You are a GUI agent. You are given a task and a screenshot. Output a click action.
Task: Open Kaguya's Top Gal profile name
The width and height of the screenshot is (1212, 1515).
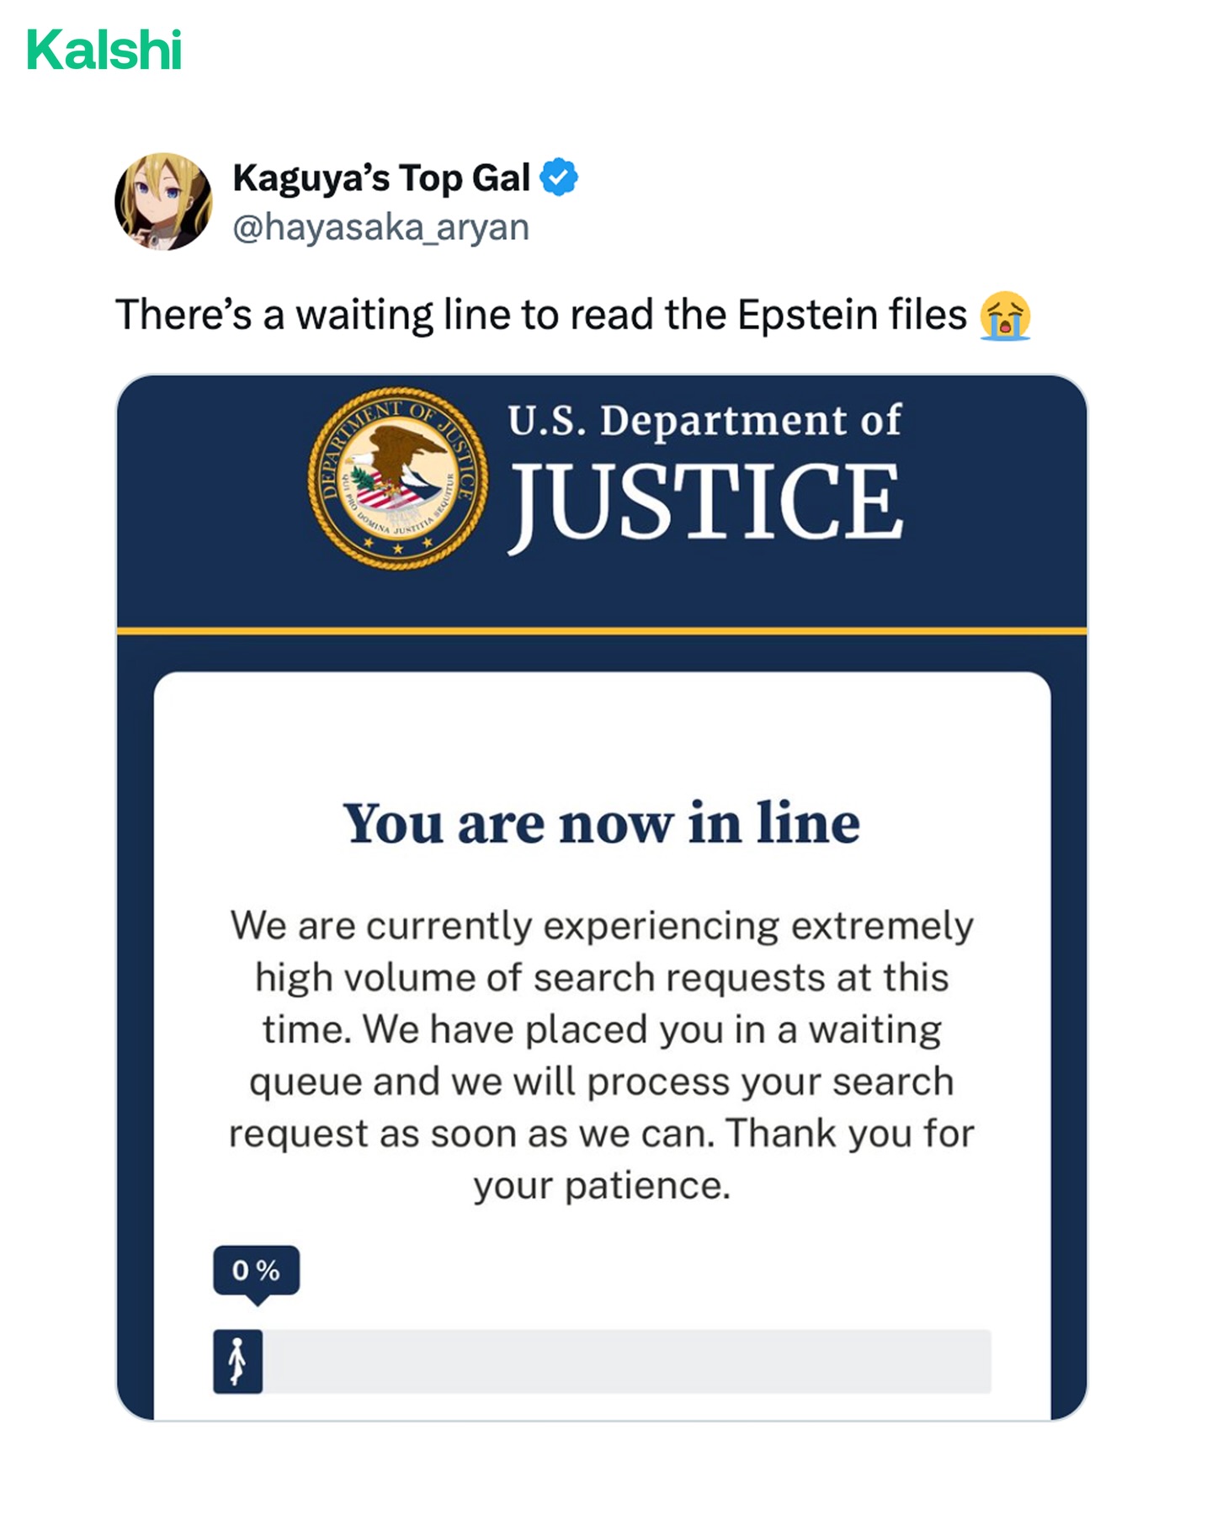point(381,178)
